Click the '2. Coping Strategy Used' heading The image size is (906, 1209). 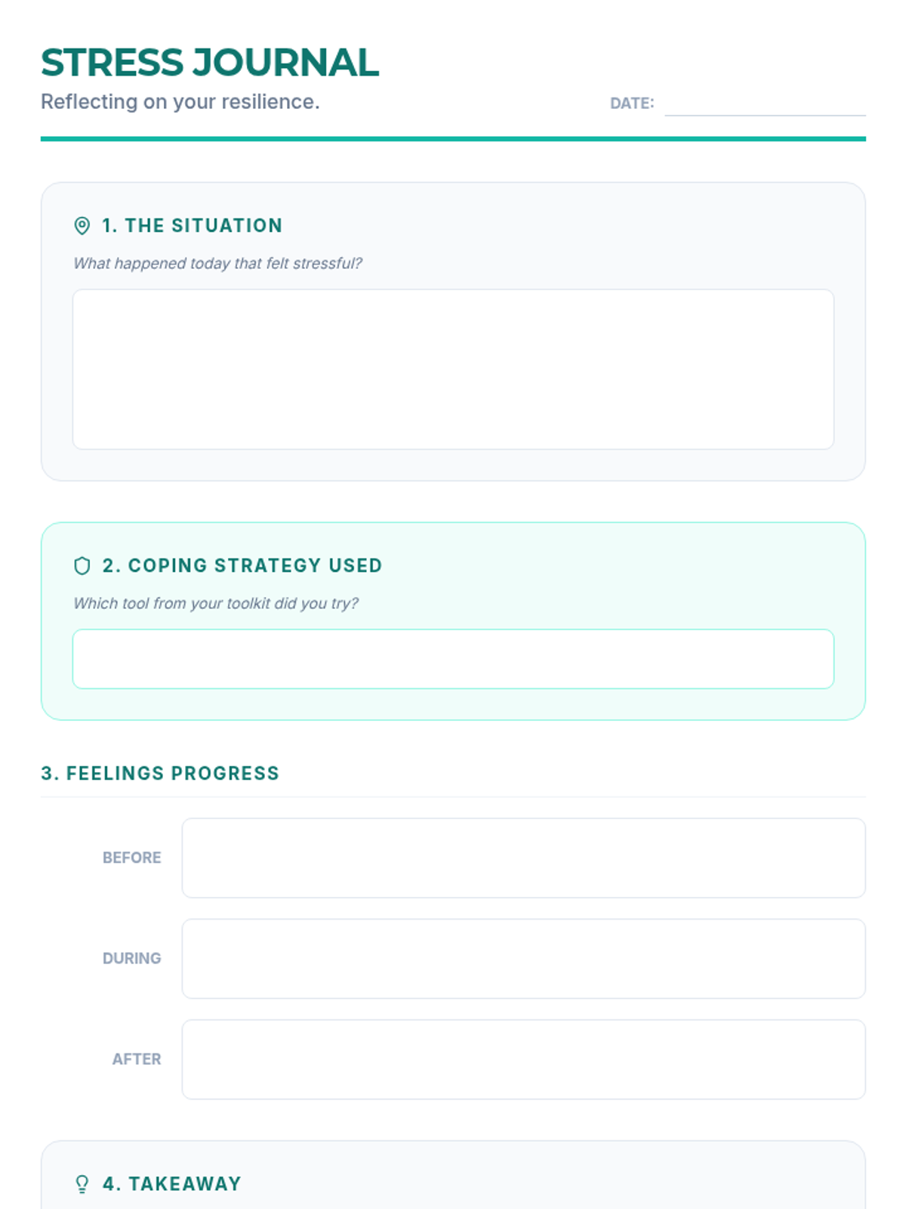coord(242,566)
